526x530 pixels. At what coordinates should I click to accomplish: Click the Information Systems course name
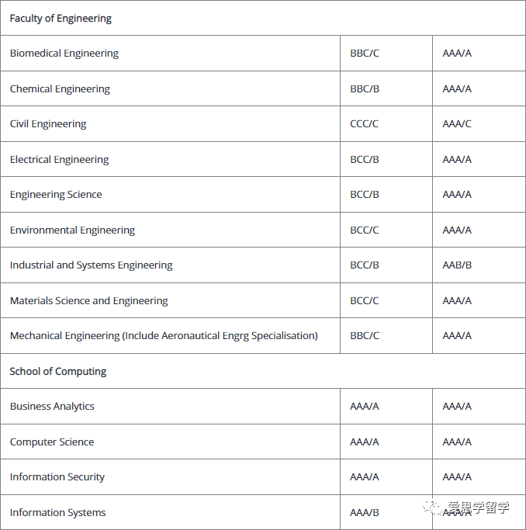[57, 513]
